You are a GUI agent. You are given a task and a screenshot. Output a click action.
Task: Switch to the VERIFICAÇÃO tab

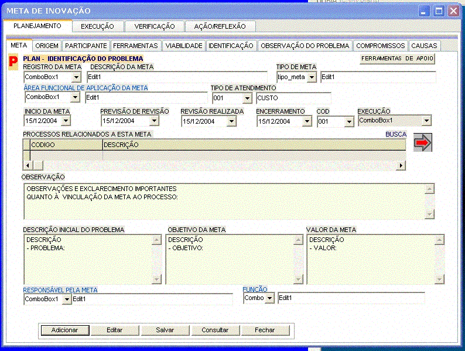[x=155, y=26]
